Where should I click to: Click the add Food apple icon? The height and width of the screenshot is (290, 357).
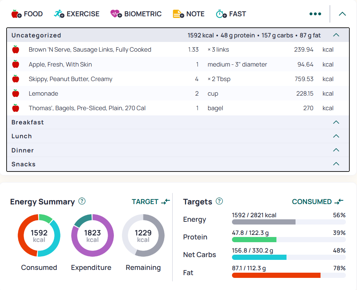point(16,14)
